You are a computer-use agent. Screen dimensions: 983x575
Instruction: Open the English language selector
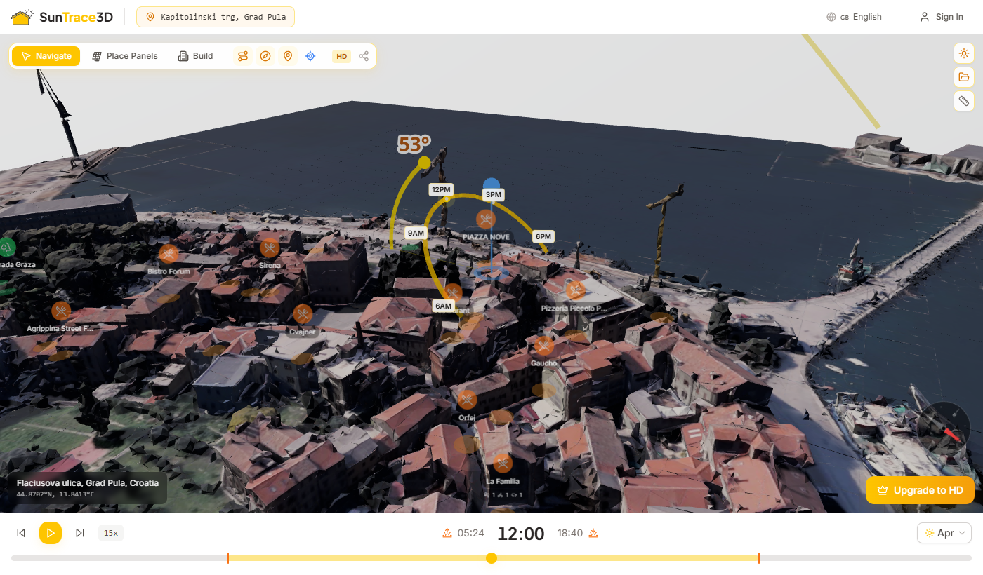[854, 16]
